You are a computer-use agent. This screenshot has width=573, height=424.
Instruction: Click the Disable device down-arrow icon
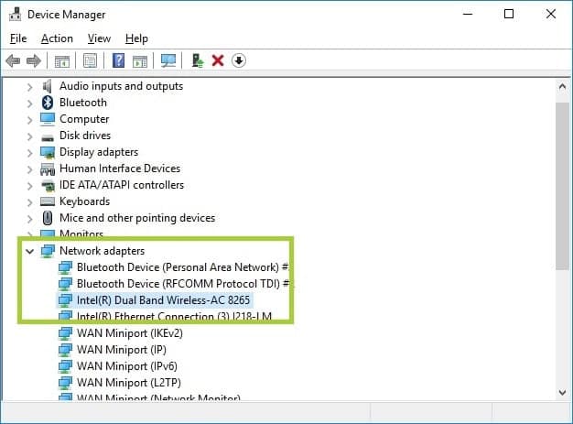tap(239, 60)
